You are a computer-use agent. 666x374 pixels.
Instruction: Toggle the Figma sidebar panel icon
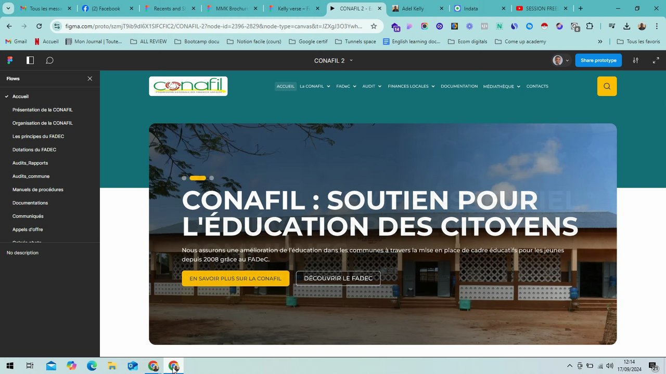click(30, 60)
